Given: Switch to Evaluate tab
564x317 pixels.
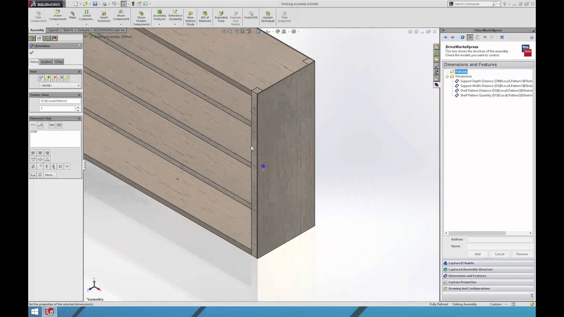Looking at the screenshot, I should (x=84, y=30).
